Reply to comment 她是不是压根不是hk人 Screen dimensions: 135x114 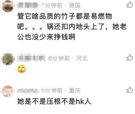tap(54, 101)
